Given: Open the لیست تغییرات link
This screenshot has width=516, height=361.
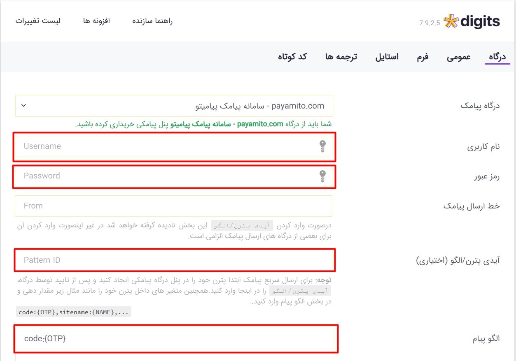Looking at the screenshot, I should pyautogui.click(x=38, y=21).
